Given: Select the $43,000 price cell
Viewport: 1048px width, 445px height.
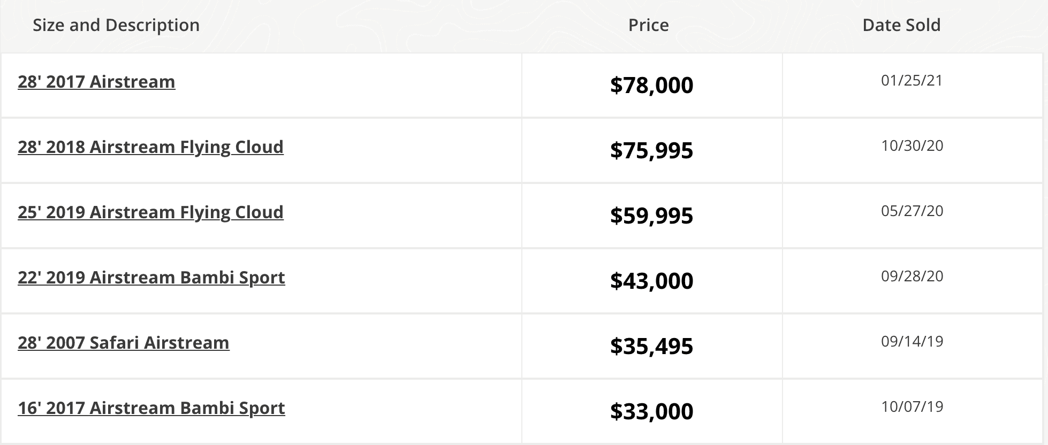Looking at the screenshot, I should click(651, 281).
